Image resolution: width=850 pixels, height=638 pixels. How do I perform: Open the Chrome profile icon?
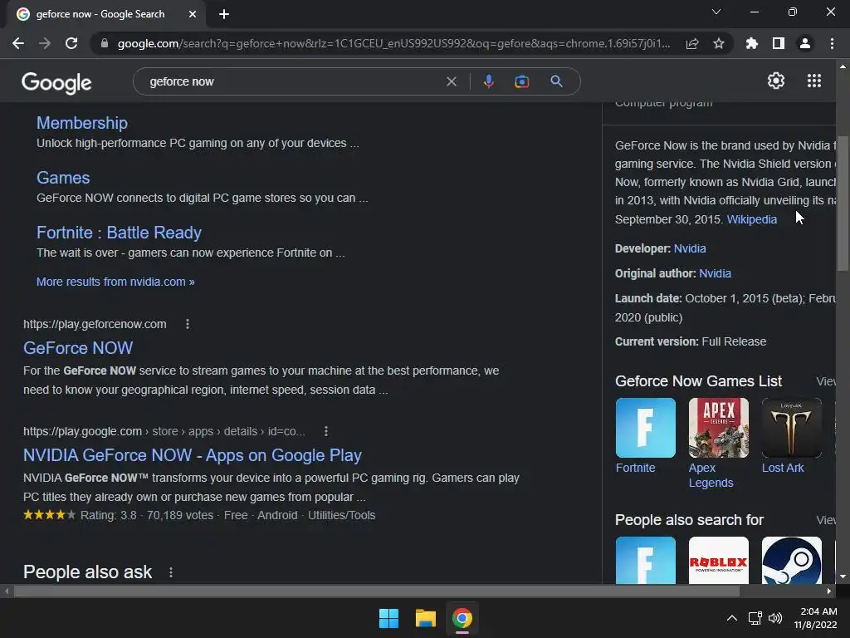805,43
